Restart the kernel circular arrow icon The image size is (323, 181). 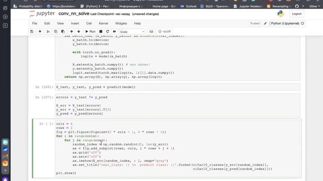[107, 32]
